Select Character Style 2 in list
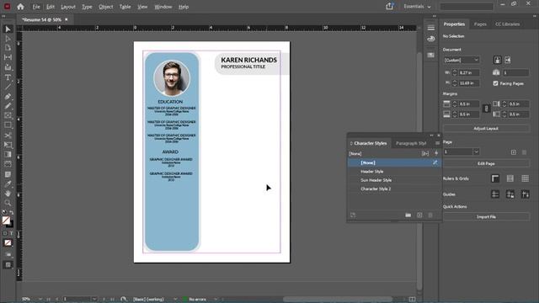Viewport: 539px width, 303px height. (x=394, y=189)
